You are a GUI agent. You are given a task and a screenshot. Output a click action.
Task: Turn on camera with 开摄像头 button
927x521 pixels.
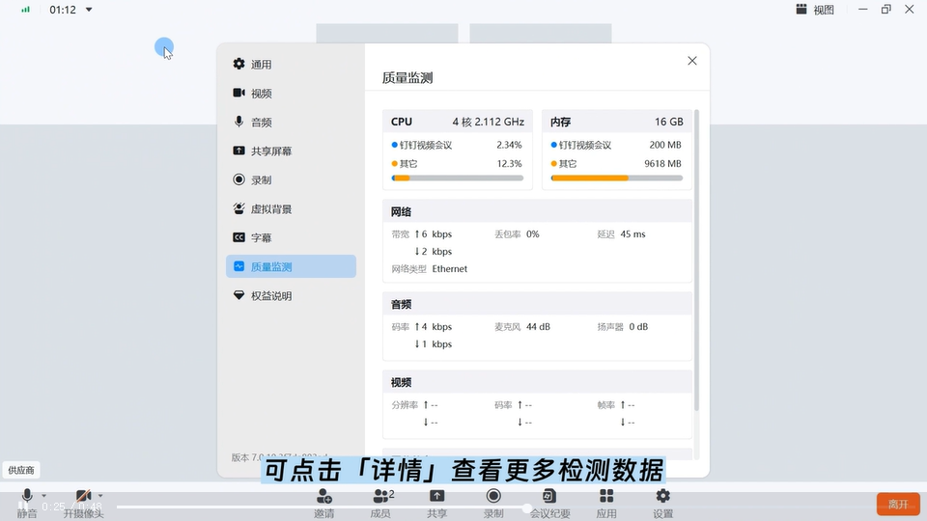point(83,504)
